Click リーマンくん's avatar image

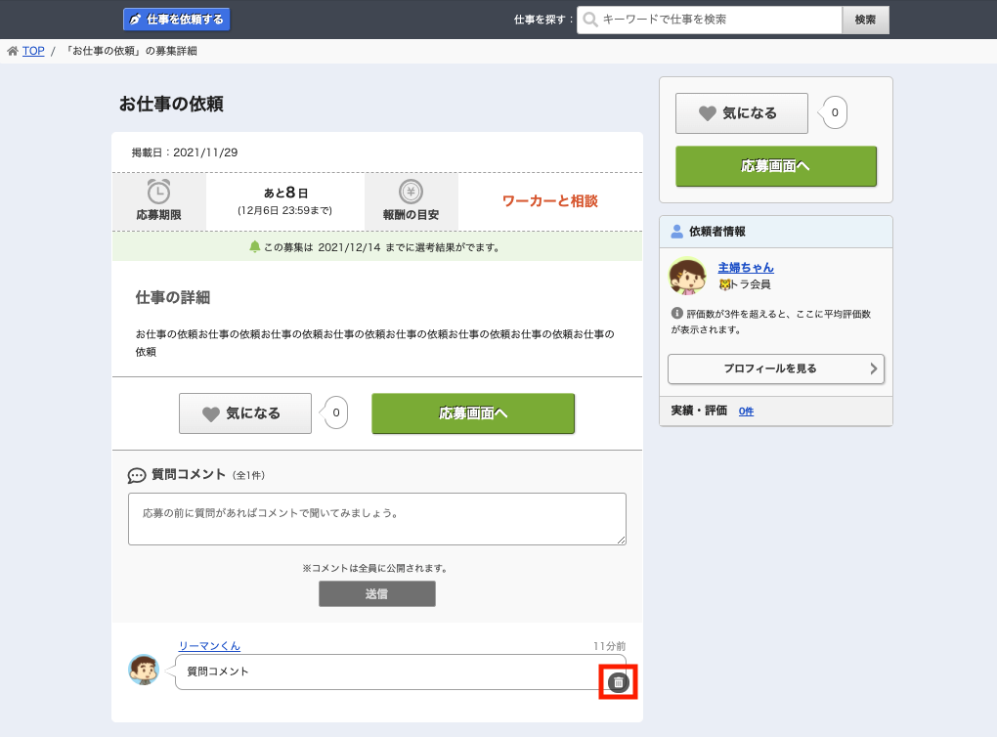[144, 670]
